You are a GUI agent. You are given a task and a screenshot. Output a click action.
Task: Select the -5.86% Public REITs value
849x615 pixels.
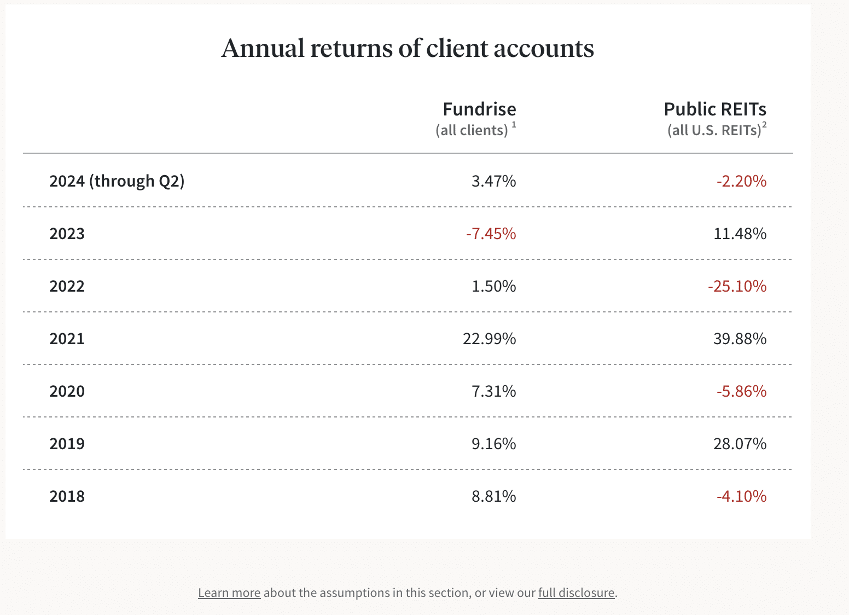tap(741, 391)
